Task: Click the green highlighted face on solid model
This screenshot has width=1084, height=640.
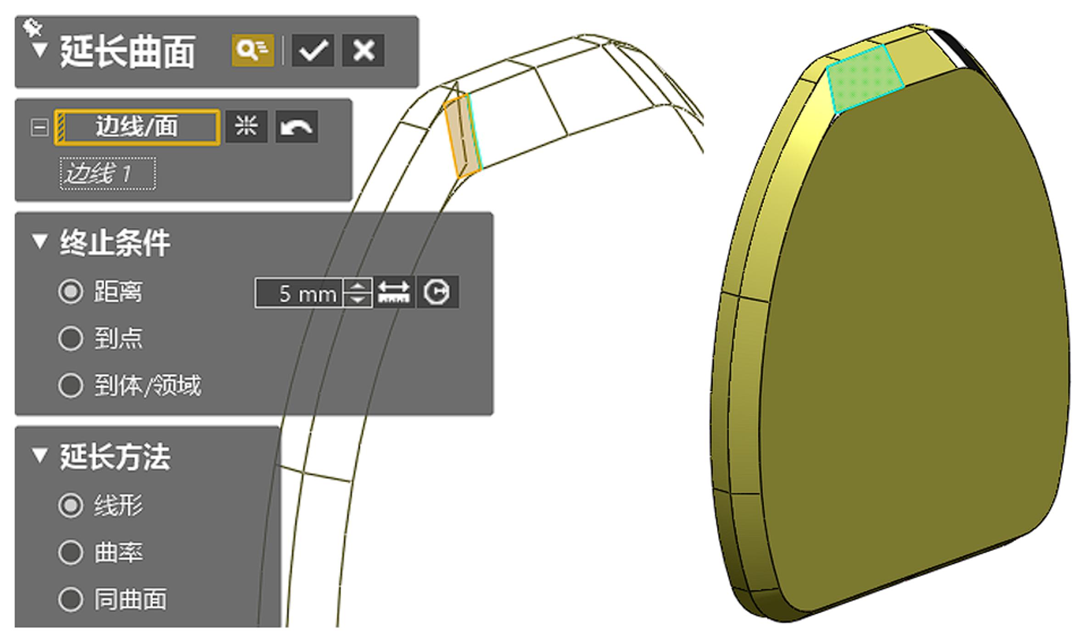Action: point(864,79)
